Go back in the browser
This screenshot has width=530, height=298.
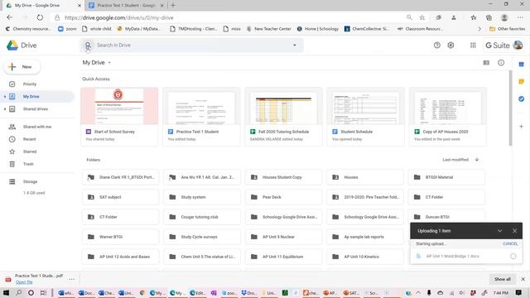(x=9, y=17)
